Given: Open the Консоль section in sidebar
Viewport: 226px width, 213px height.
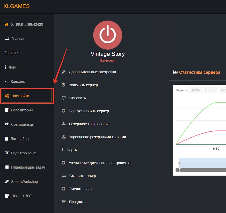Looking at the screenshot, I should (18, 82).
